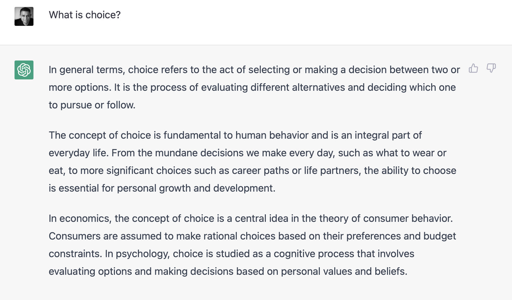This screenshot has width=512, height=300.
Task: Click the phrase "personal growth and development"
Action: tap(195, 188)
